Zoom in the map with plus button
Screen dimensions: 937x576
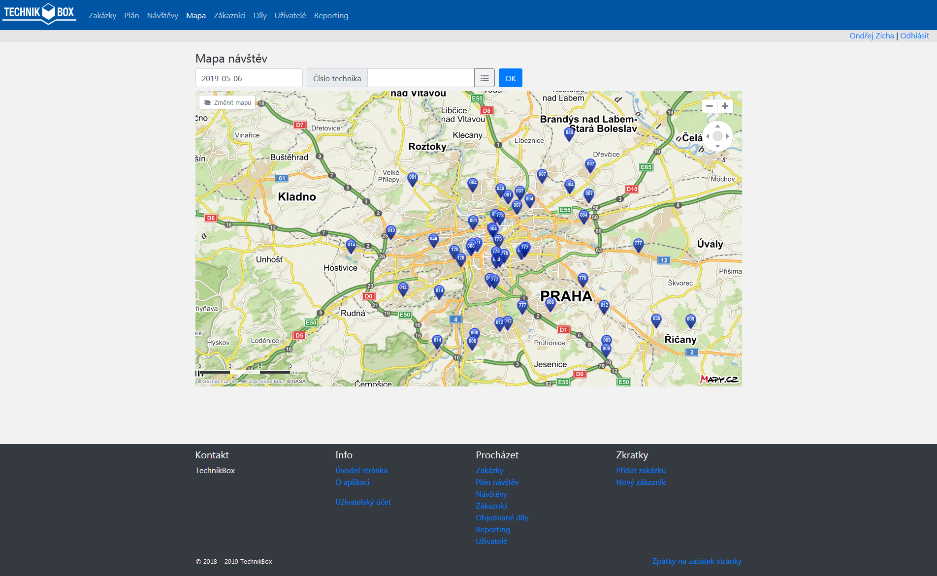[725, 106]
